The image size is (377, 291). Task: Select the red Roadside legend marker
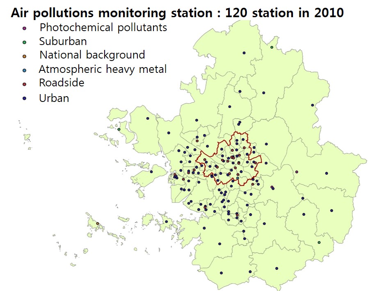click(x=25, y=84)
